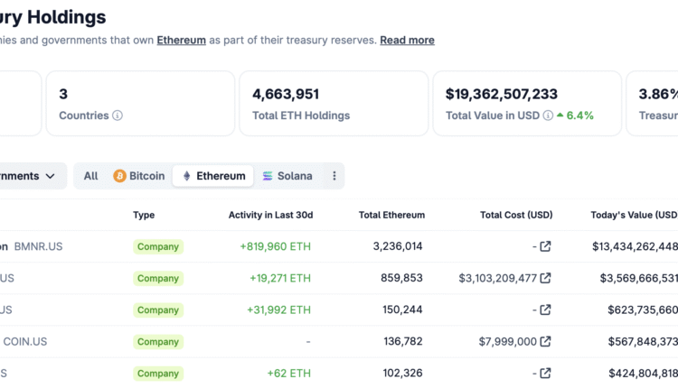Open external link icon beside $7,999,000

pos(545,341)
